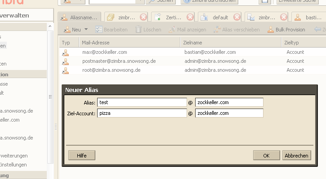Switch to the Aliasname tab
The height and width of the screenshot is (179, 326).
[x=79, y=17]
